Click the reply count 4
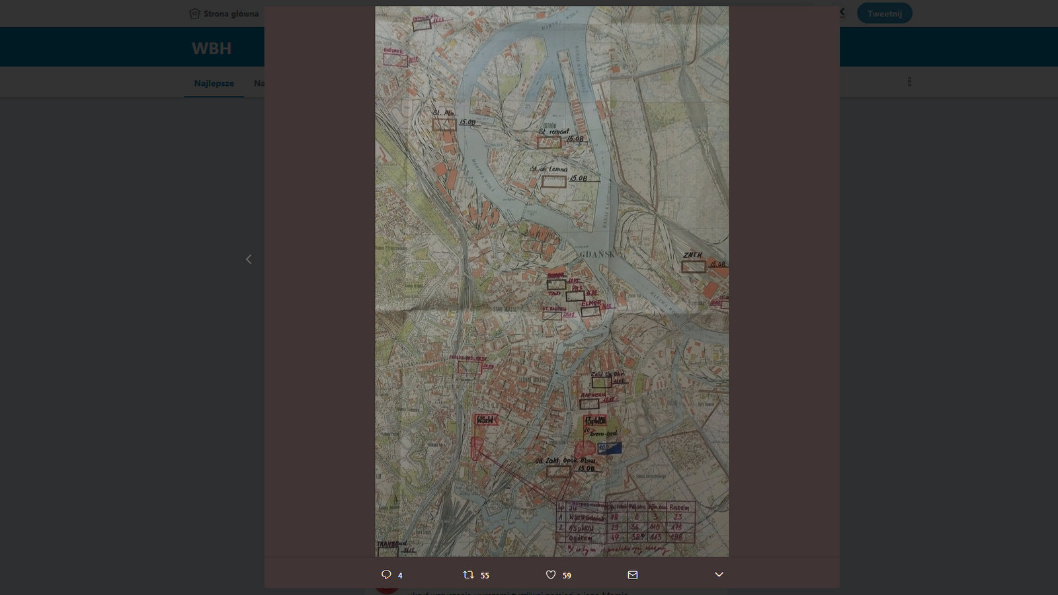Viewport: 1058px width, 595px height. [399, 575]
